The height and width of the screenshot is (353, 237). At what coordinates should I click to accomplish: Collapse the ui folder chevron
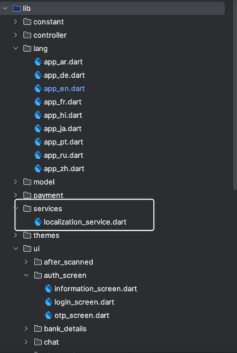click(x=16, y=249)
